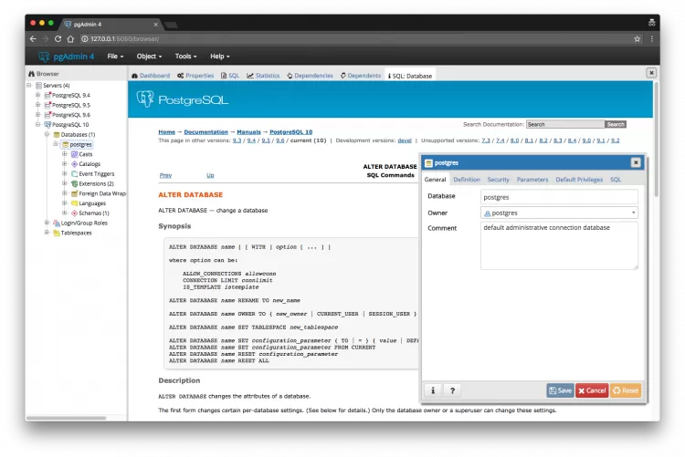Click the Extensions (2) node icon

[74, 183]
